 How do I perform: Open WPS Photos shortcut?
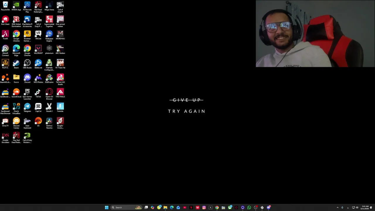coord(38,79)
